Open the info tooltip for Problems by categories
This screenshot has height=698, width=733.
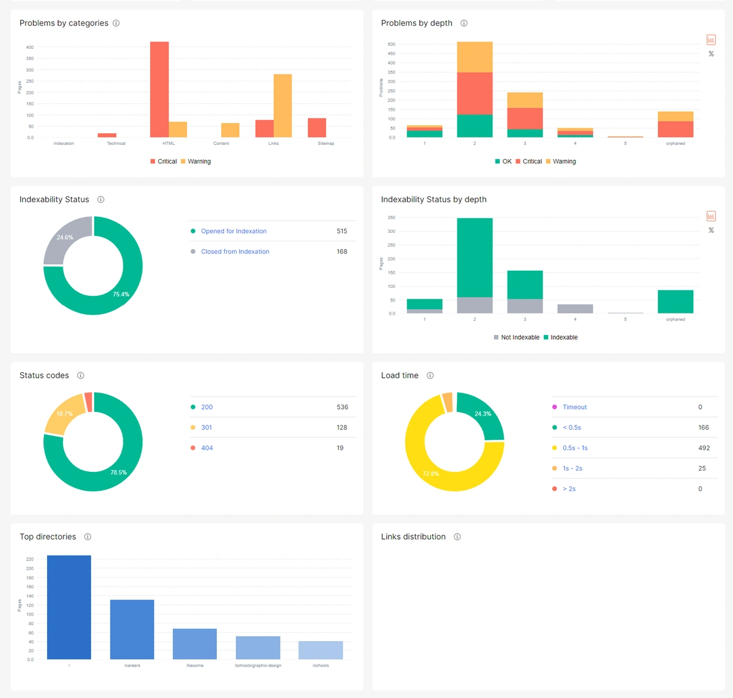point(116,23)
